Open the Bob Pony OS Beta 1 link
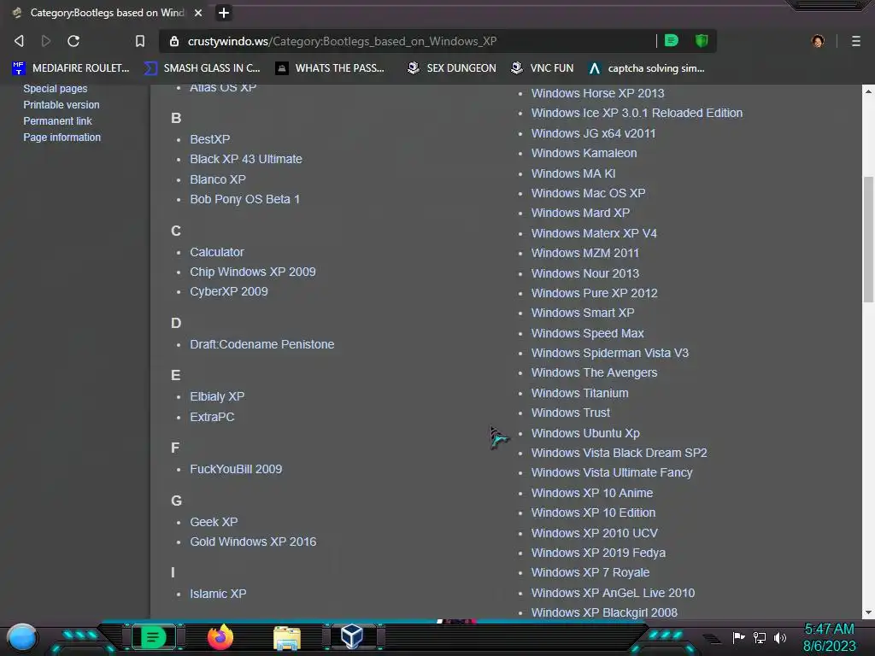The width and height of the screenshot is (875, 656). pos(245,199)
